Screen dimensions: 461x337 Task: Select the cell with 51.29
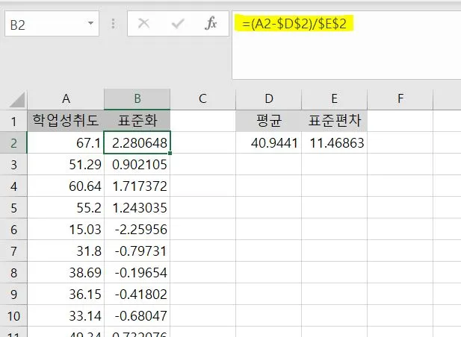click(x=66, y=164)
